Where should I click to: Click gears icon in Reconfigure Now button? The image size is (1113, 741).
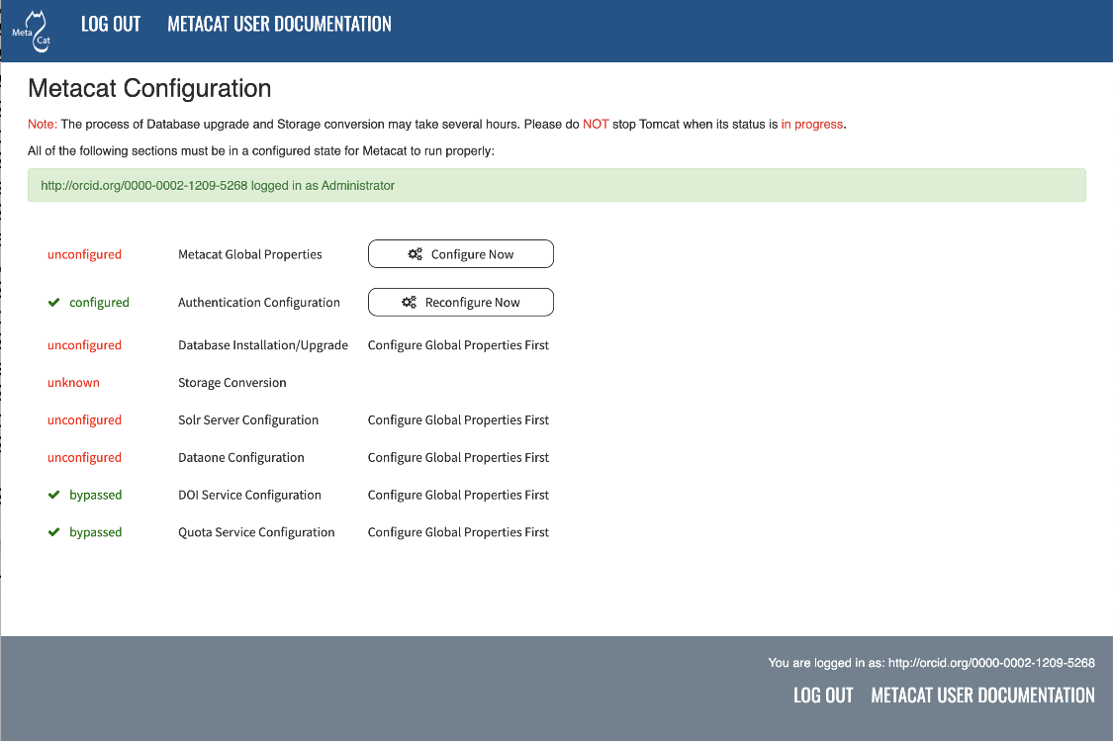tap(409, 303)
